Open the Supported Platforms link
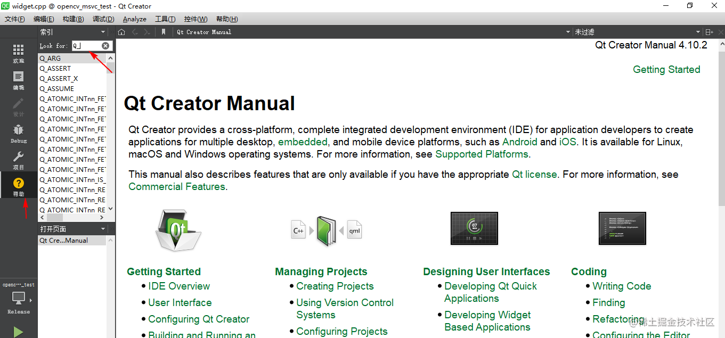 pyautogui.click(x=482, y=154)
